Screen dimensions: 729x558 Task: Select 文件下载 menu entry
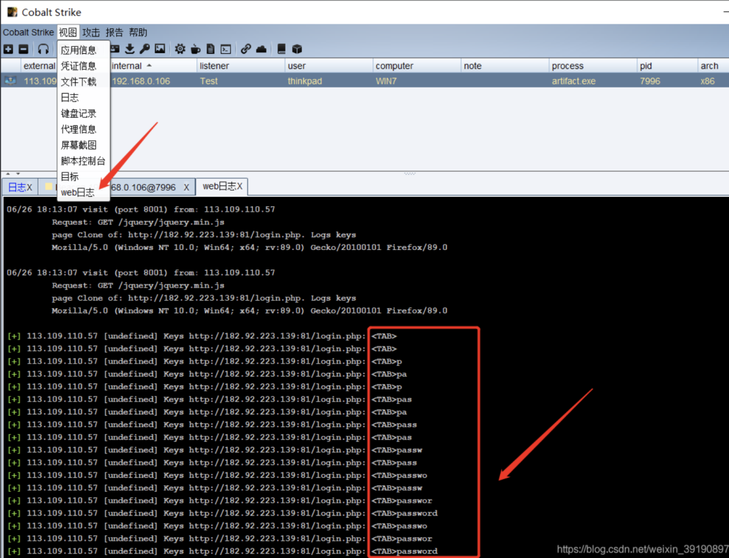coord(78,82)
